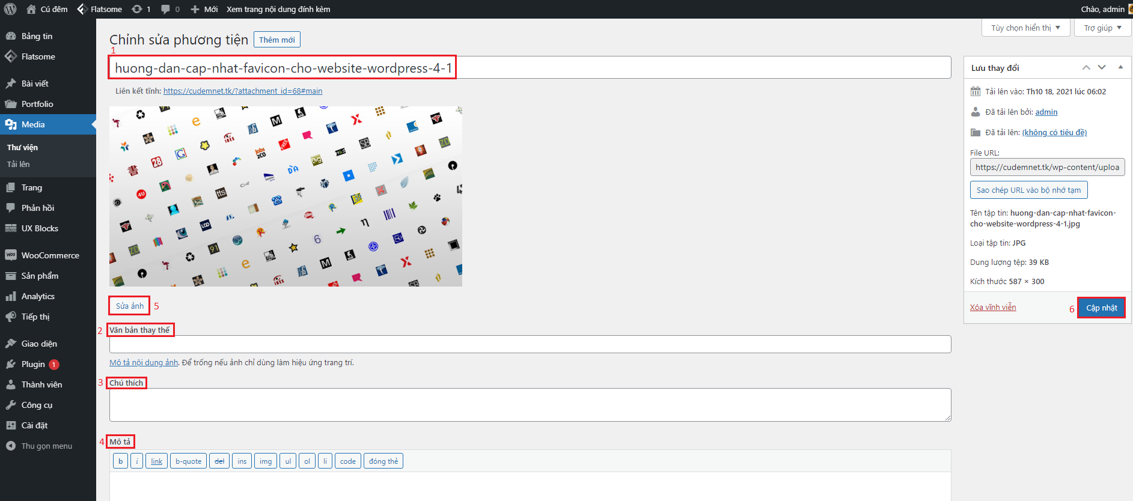Image resolution: width=1133 pixels, height=501 pixels.
Task: Open Bài viết posts menu
Action: coord(48,83)
